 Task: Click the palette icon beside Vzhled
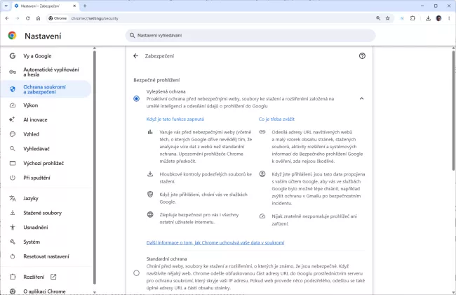[x=13, y=134]
